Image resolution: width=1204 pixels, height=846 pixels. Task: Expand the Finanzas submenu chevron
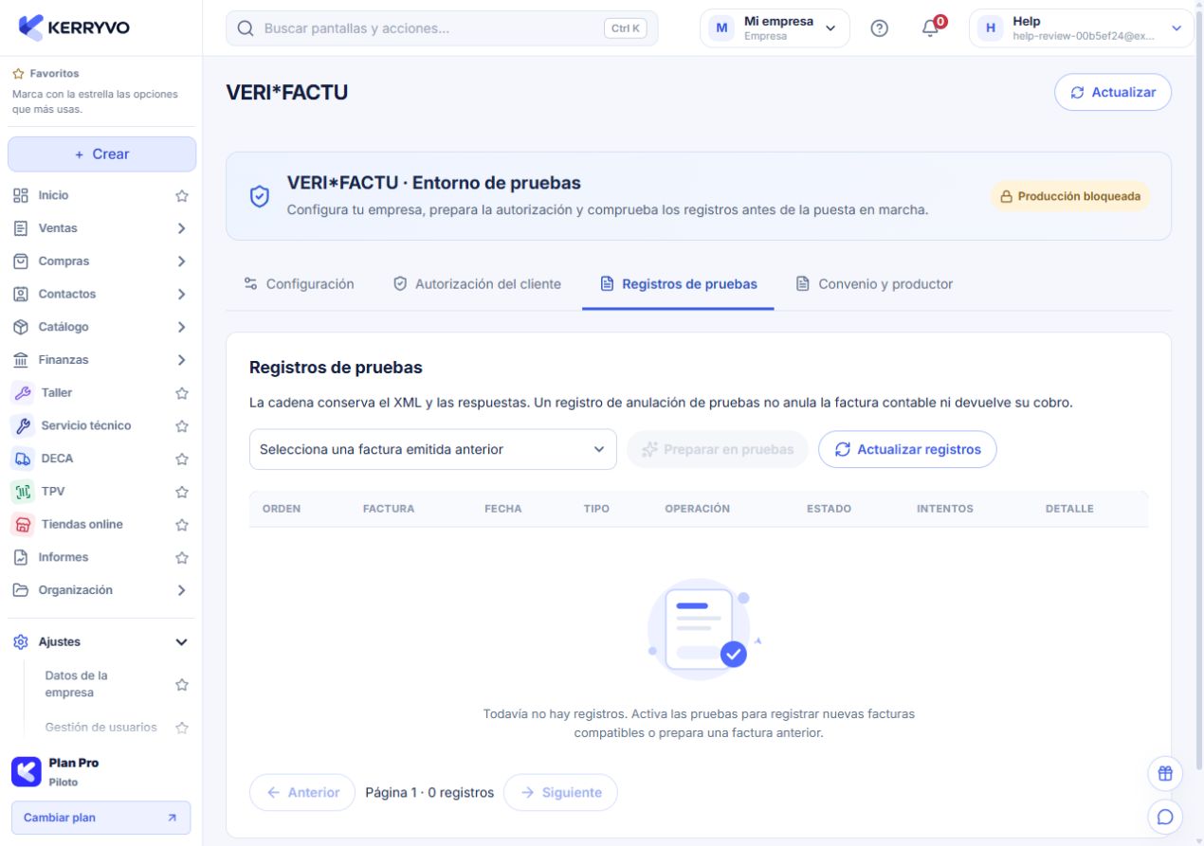point(182,360)
